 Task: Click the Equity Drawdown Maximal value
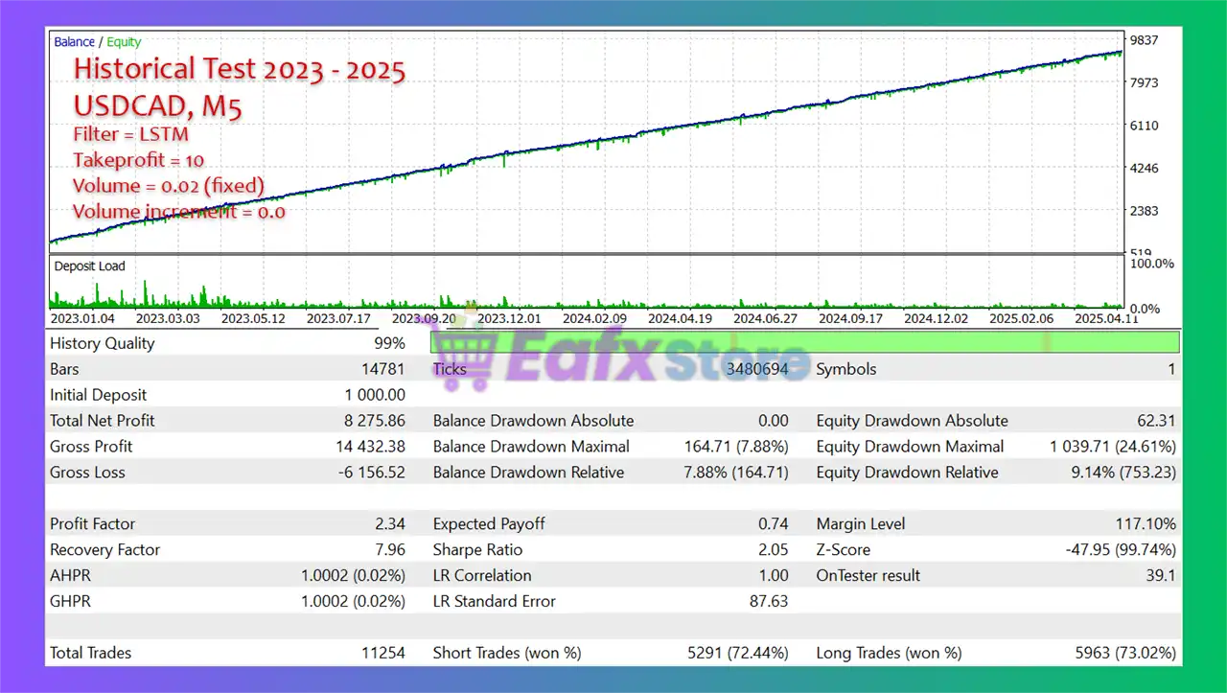1113,447
